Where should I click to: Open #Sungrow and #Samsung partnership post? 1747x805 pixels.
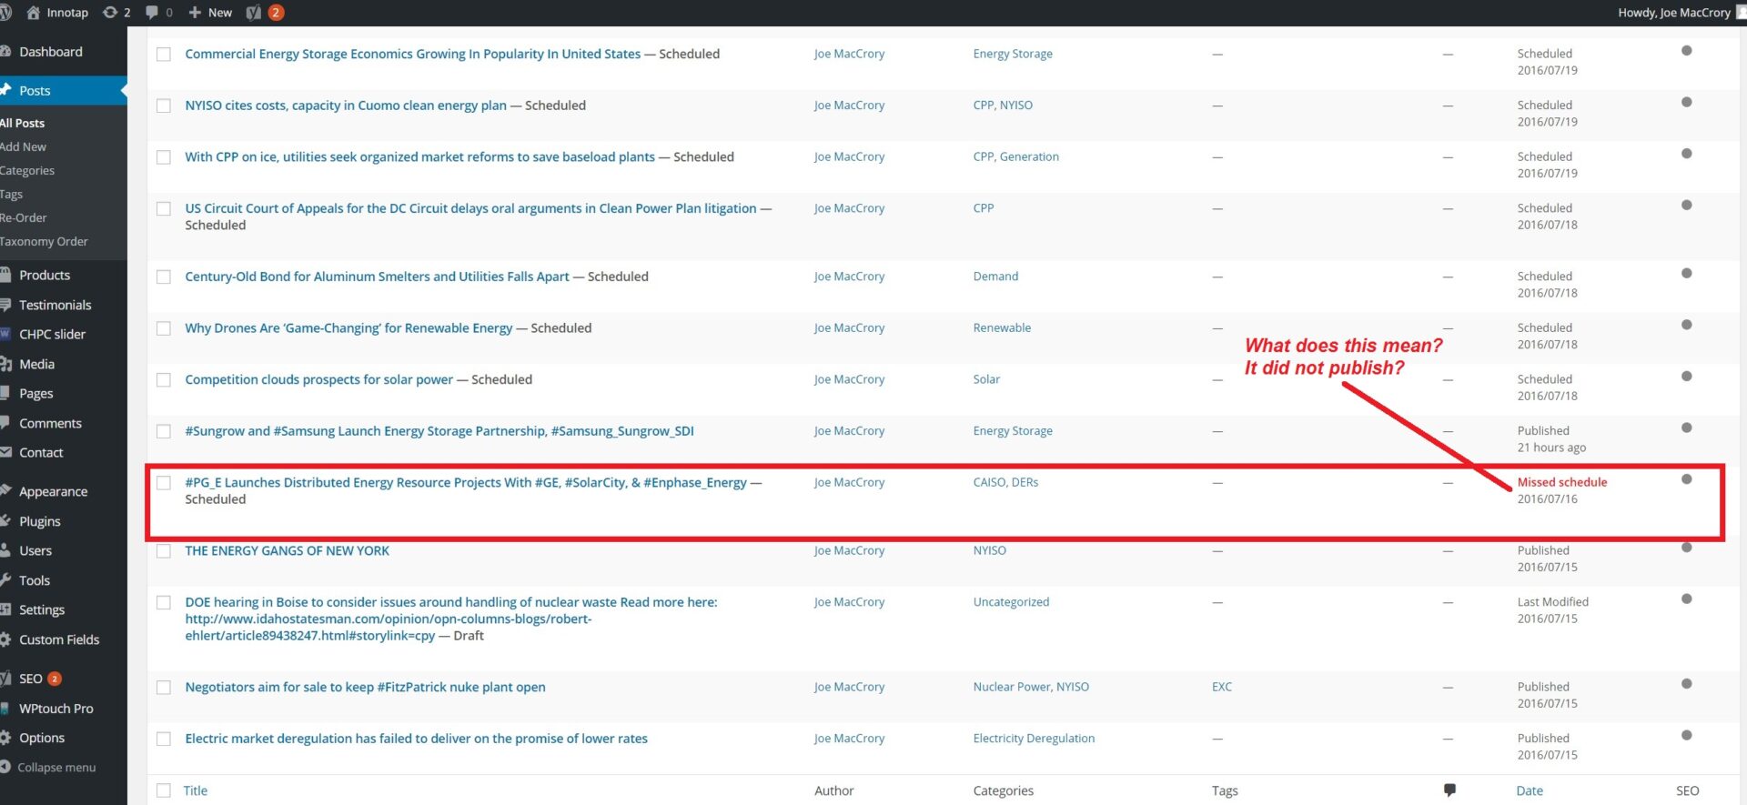pyautogui.click(x=439, y=431)
